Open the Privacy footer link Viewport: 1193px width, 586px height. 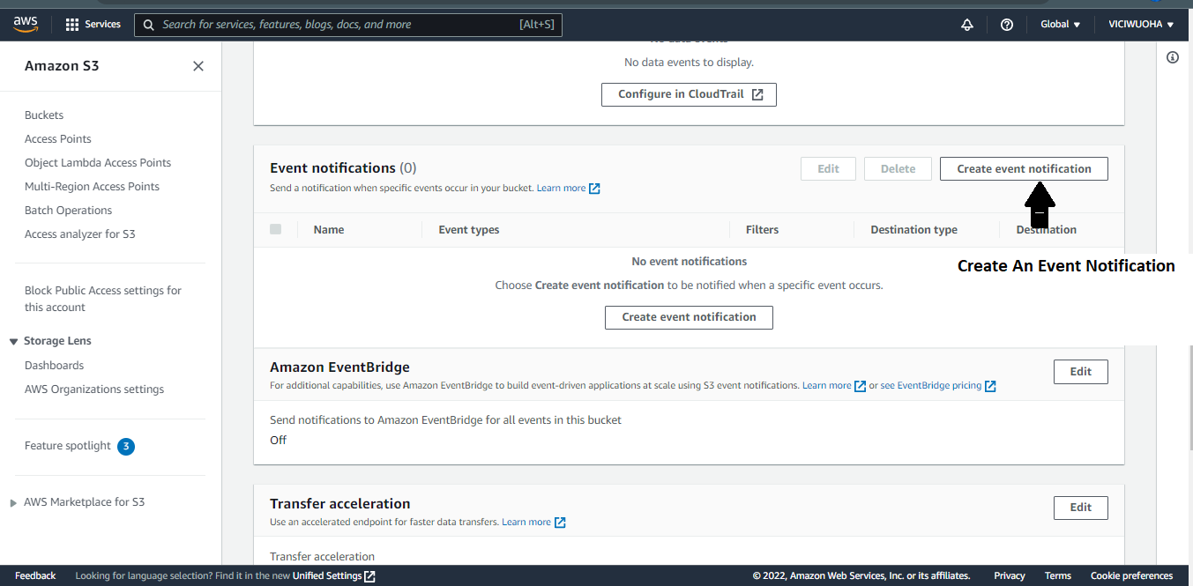coord(1010,576)
